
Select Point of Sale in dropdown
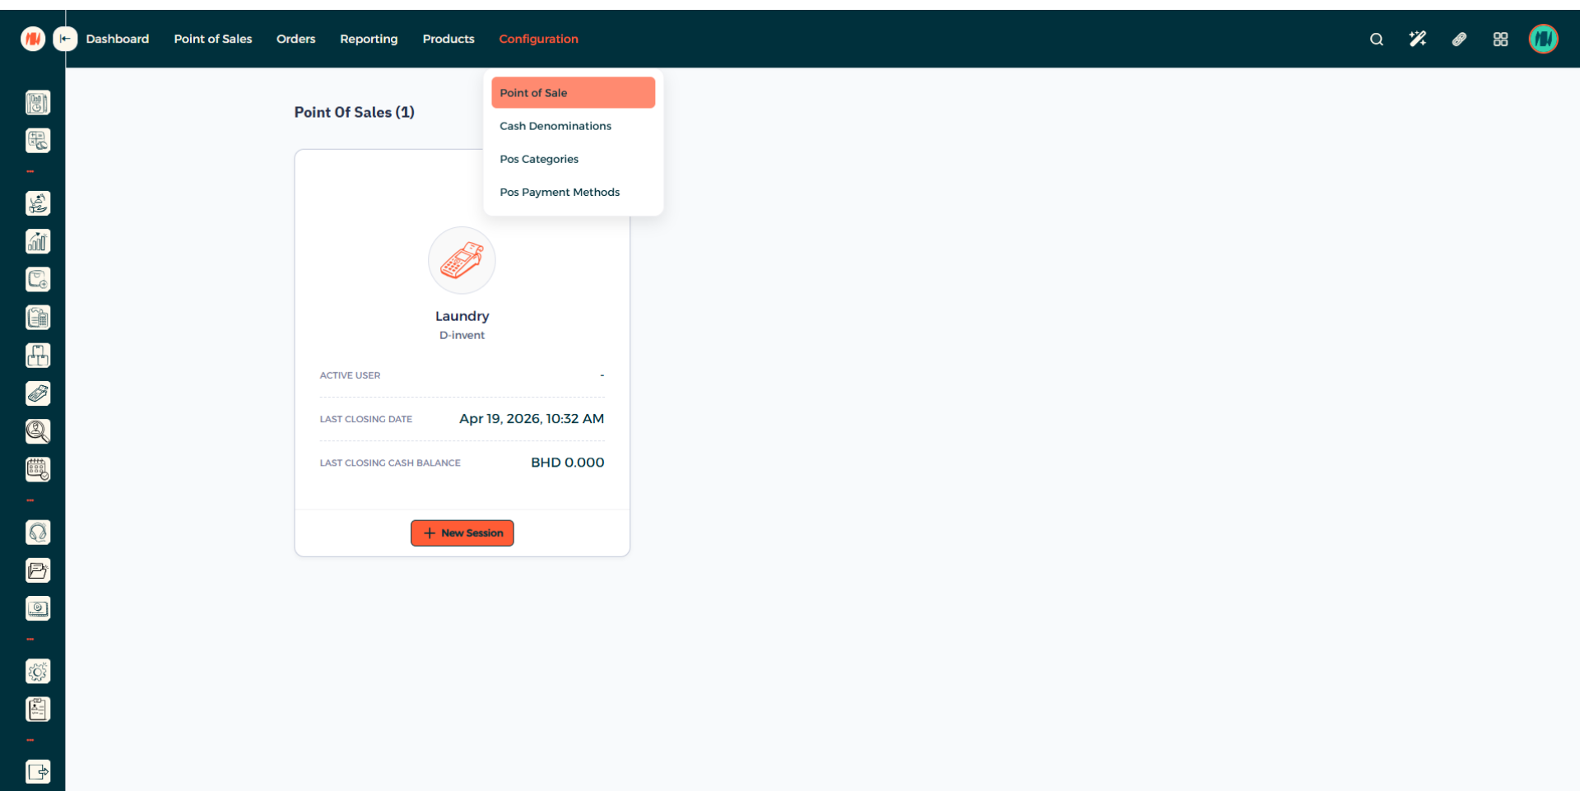click(x=573, y=93)
